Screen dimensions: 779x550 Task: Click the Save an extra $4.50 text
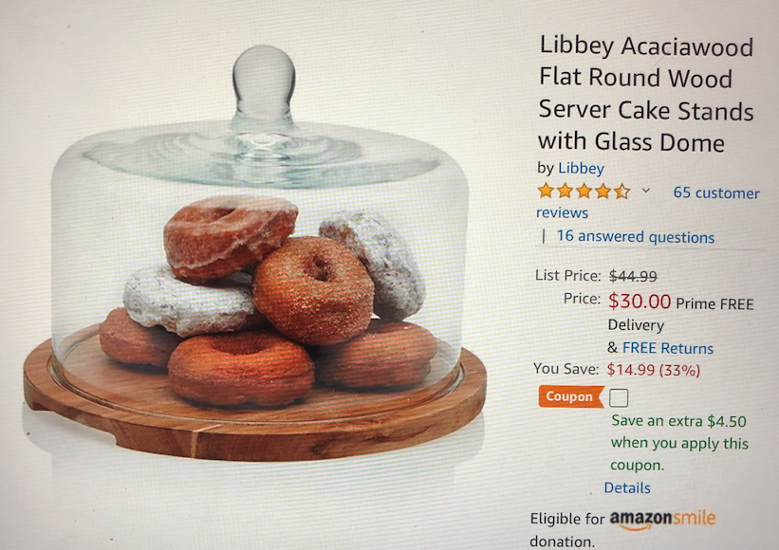[x=678, y=421]
